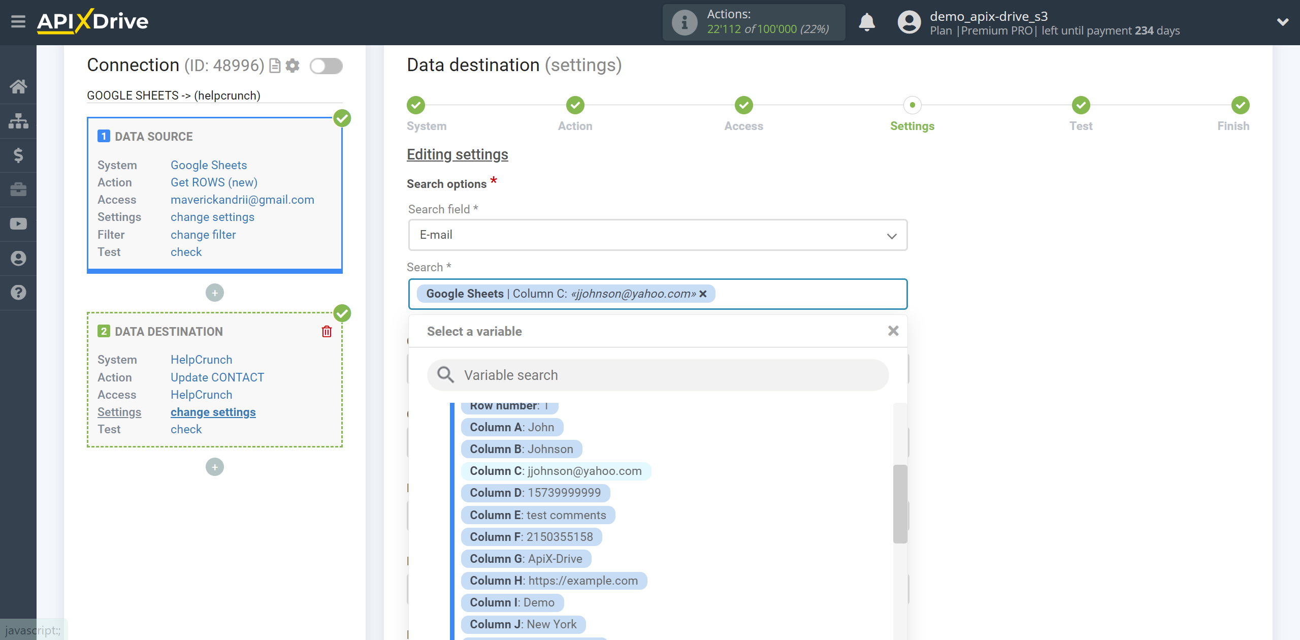Click the Data Destination block header
1300x640 pixels.
169,332
